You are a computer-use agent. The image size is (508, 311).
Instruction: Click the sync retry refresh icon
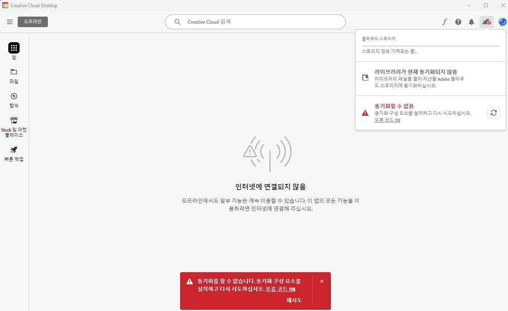[494, 113]
